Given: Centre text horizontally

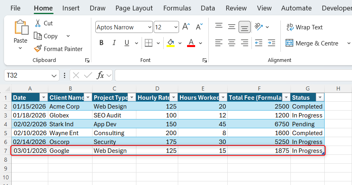Looking at the screenshot, I should [x=231, y=43].
